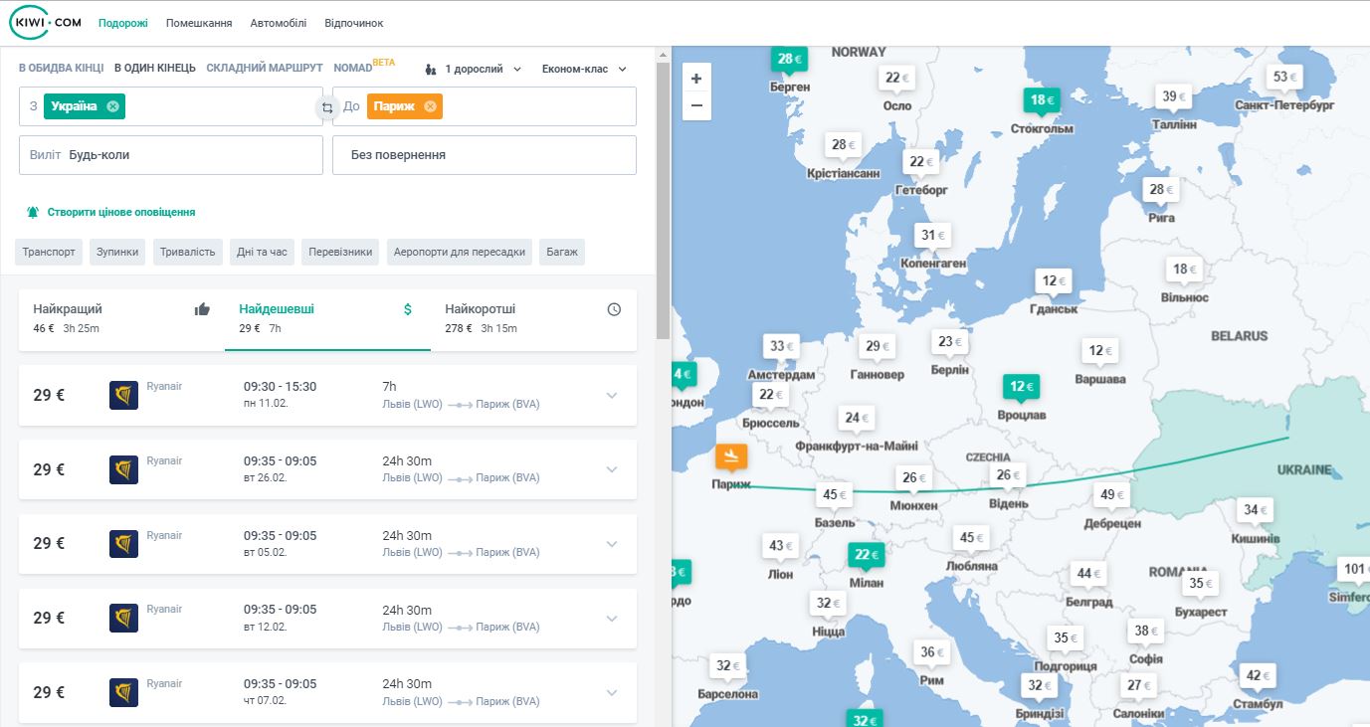This screenshot has height=727, width=1370.
Task: Expand the чт 07.02. flight details
Action: tap(612, 692)
